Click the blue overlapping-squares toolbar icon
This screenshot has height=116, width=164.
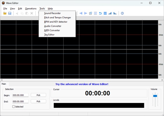tap(91, 13)
